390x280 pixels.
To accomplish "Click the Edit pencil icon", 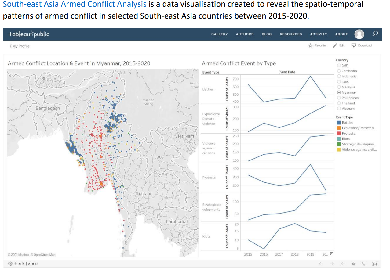I will pyautogui.click(x=335, y=45).
